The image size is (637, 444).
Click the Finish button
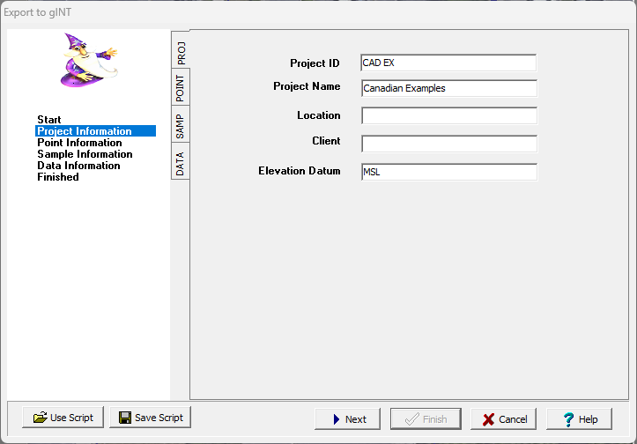point(426,419)
